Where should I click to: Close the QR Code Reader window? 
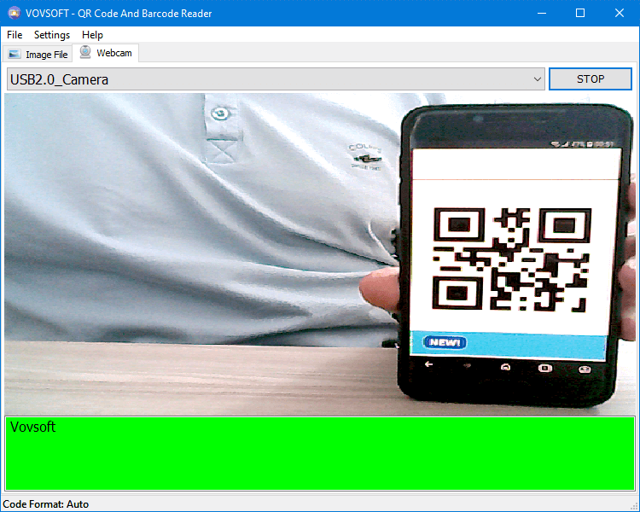620,13
